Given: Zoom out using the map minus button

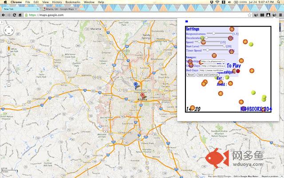Looking at the screenshot, I should point(9,84).
